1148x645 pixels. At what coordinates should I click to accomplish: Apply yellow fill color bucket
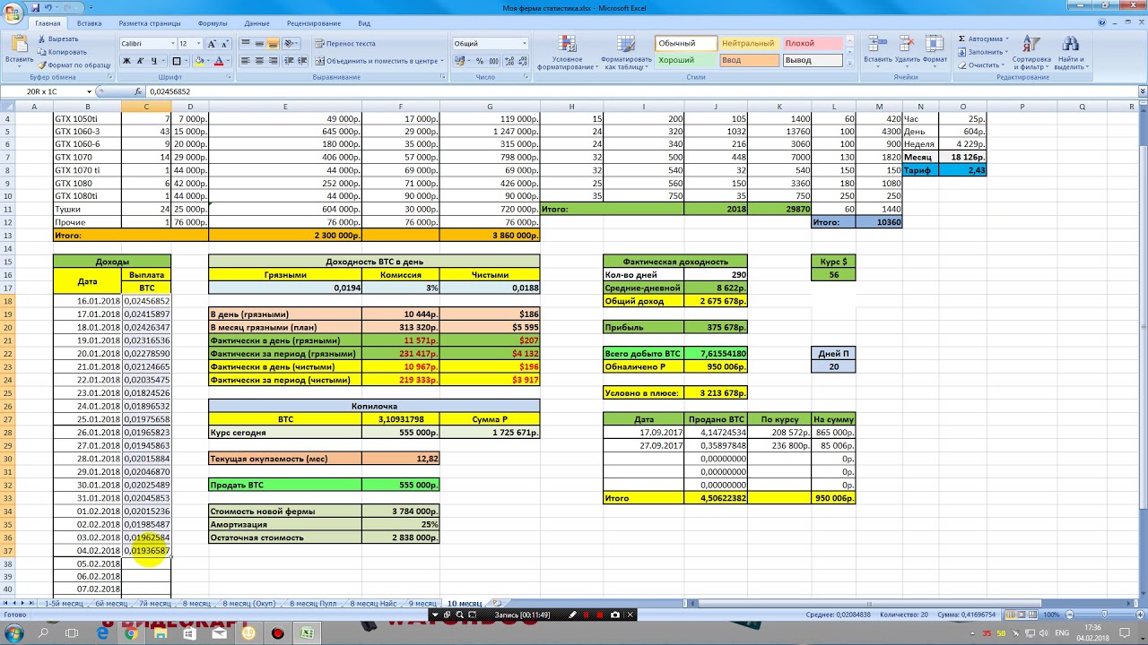(198, 61)
